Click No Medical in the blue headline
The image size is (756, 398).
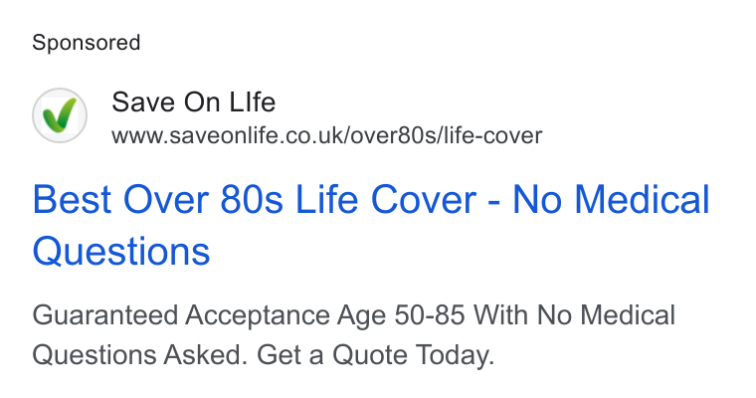[x=611, y=199]
